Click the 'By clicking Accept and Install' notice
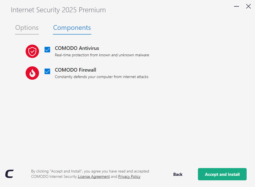255x187 pixels. point(90,171)
